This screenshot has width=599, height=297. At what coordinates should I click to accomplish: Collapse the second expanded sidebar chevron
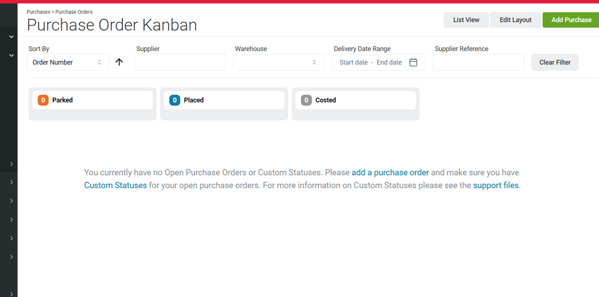coord(12,55)
